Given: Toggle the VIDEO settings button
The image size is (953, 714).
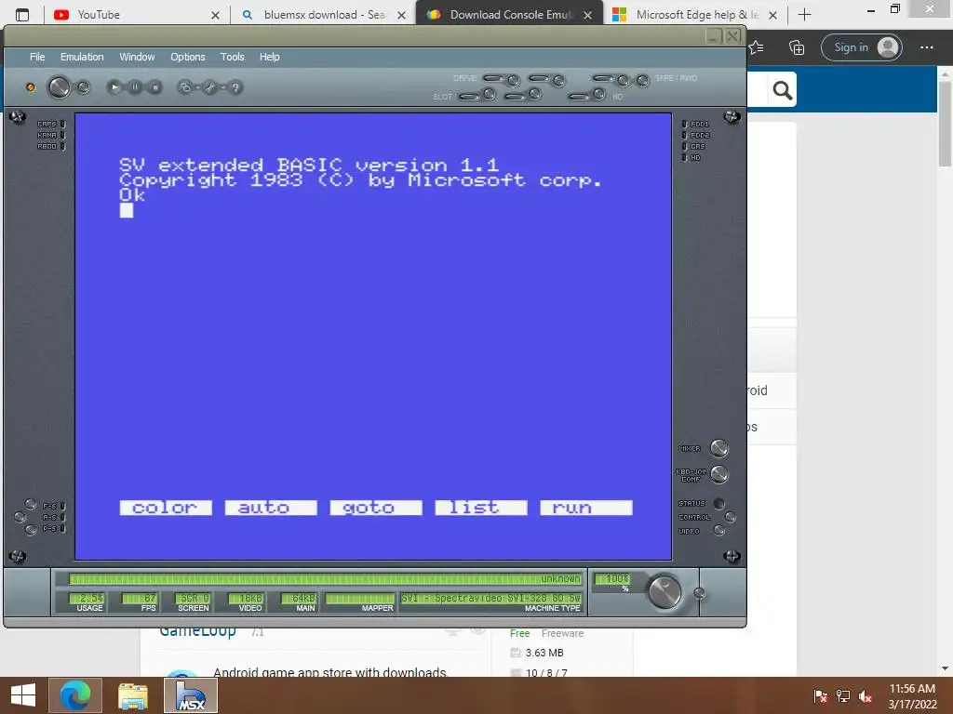Looking at the screenshot, I should [719, 531].
